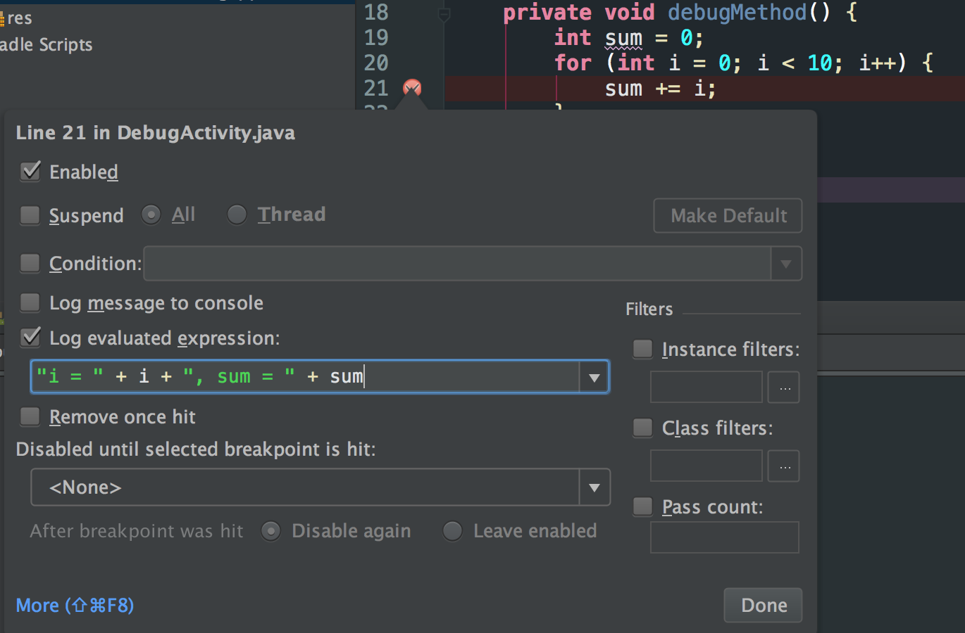Image resolution: width=965 pixels, height=633 pixels.
Task: Open Instance filters browse ellipsis button
Action: [784, 388]
